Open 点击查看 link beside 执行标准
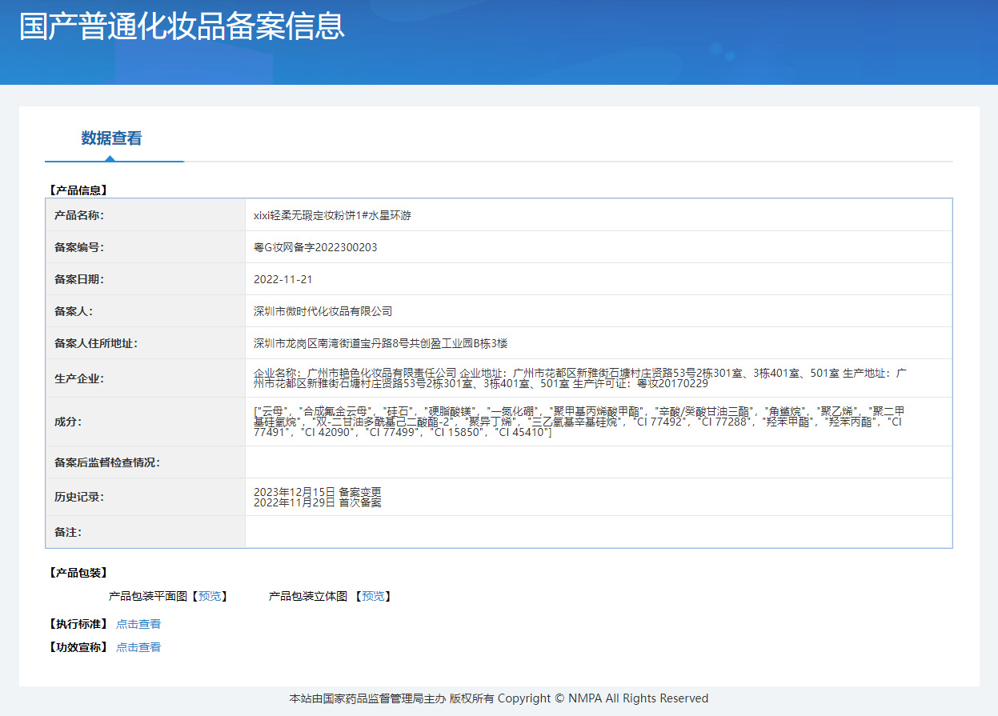 point(138,624)
